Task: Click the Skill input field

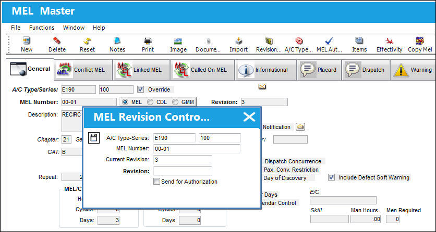Action: [x=329, y=219]
